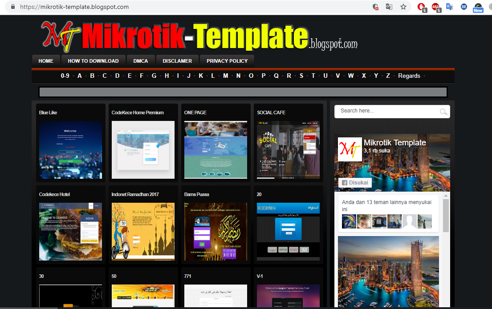This screenshot has width=492, height=309.
Task: Click the Mikrotik Template Facebook page name
Action: click(x=395, y=143)
